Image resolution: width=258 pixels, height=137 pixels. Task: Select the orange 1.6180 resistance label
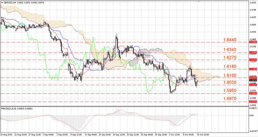pyautogui.click(x=230, y=66)
